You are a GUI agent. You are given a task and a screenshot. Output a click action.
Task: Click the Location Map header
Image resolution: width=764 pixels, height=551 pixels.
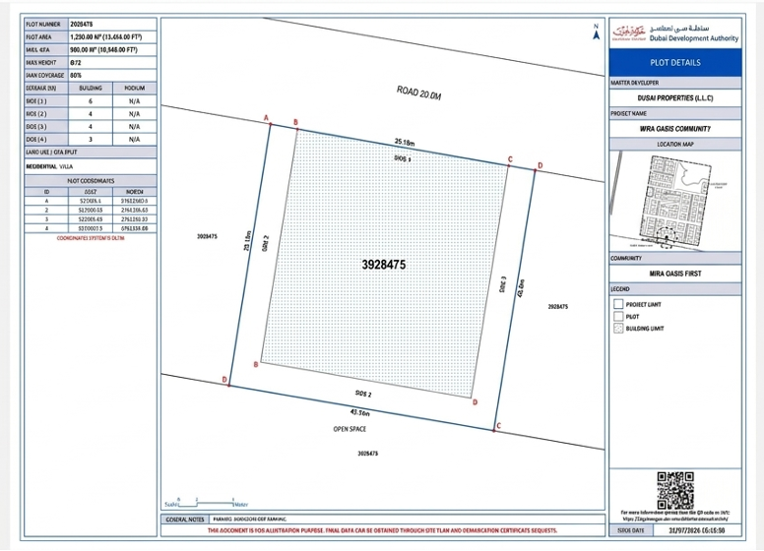pos(675,144)
